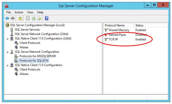172x104 pixels.
Task: Click the Protocols for SQL2016 icon
Action: (x=16, y=61)
